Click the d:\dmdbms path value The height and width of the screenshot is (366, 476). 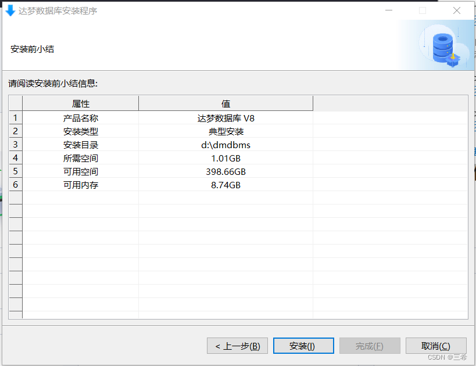(226, 145)
